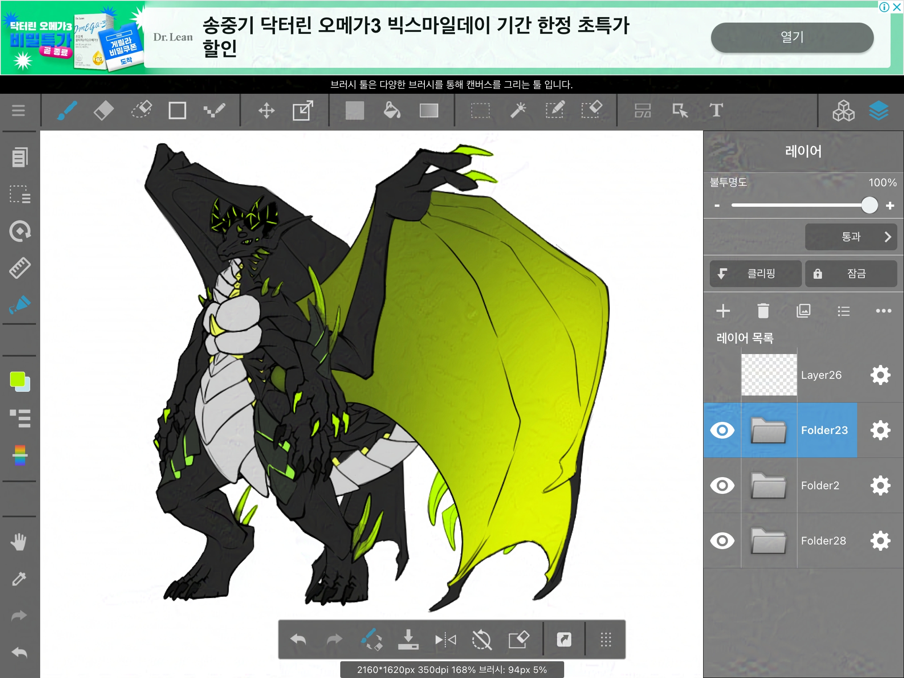
Task: Open Layer26 settings gear
Action: pos(880,375)
